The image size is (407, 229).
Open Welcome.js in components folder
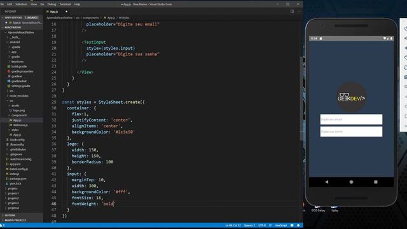tap(20, 125)
